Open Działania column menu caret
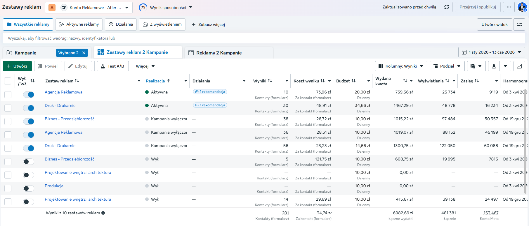Screen dimensions: 529x226 [244, 81]
